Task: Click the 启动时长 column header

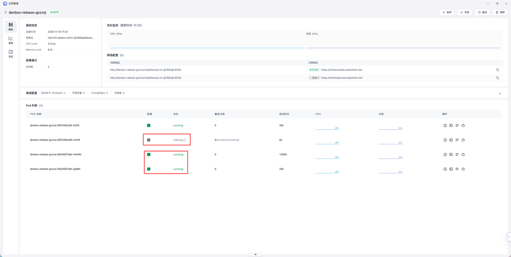Action: (x=284, y=114)
